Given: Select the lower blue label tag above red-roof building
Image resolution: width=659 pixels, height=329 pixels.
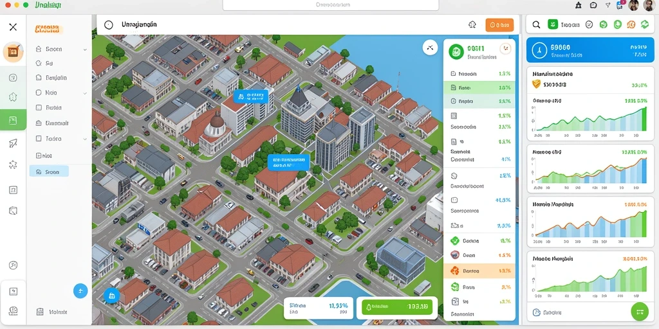Looking at the screenshot, I should (289, 162).
